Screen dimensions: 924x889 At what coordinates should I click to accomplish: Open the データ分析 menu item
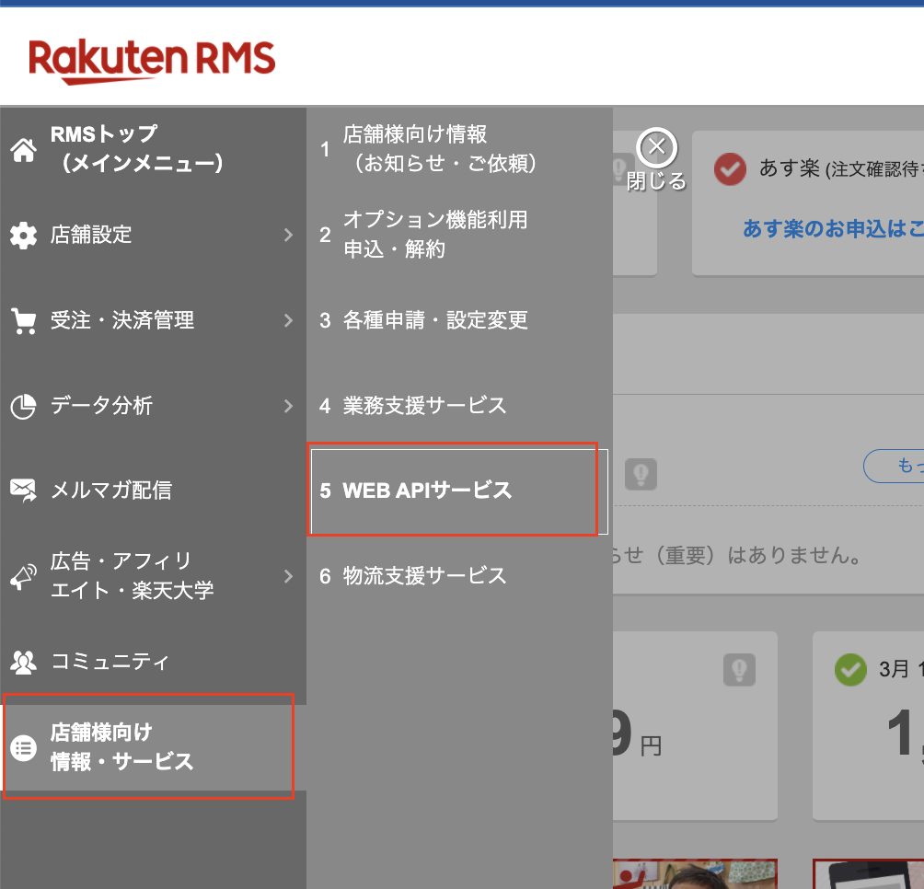[x=153, y=406]
